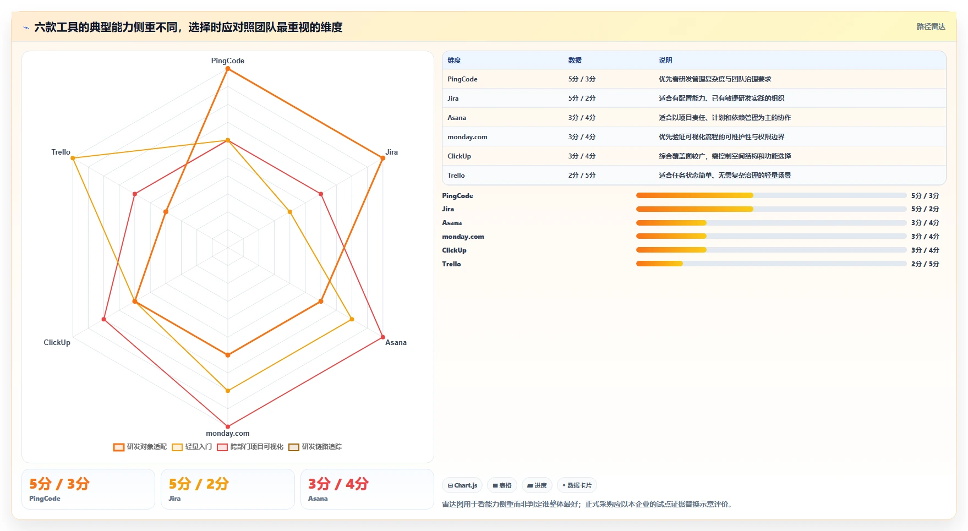Click the PingCode label beside its progress bar
The width and height of the screenshot is (968, 531).
coord(457,196)
